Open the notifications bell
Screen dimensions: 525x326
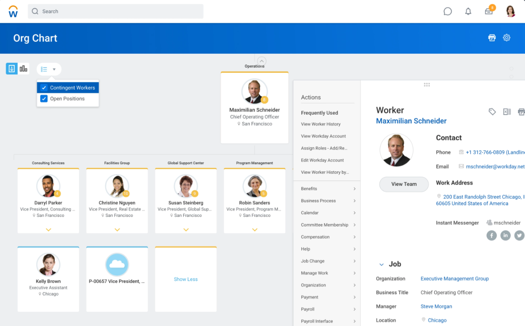(468, 11)
